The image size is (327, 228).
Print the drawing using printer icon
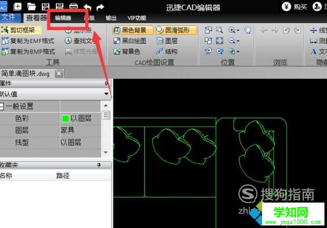coord(74,7)
